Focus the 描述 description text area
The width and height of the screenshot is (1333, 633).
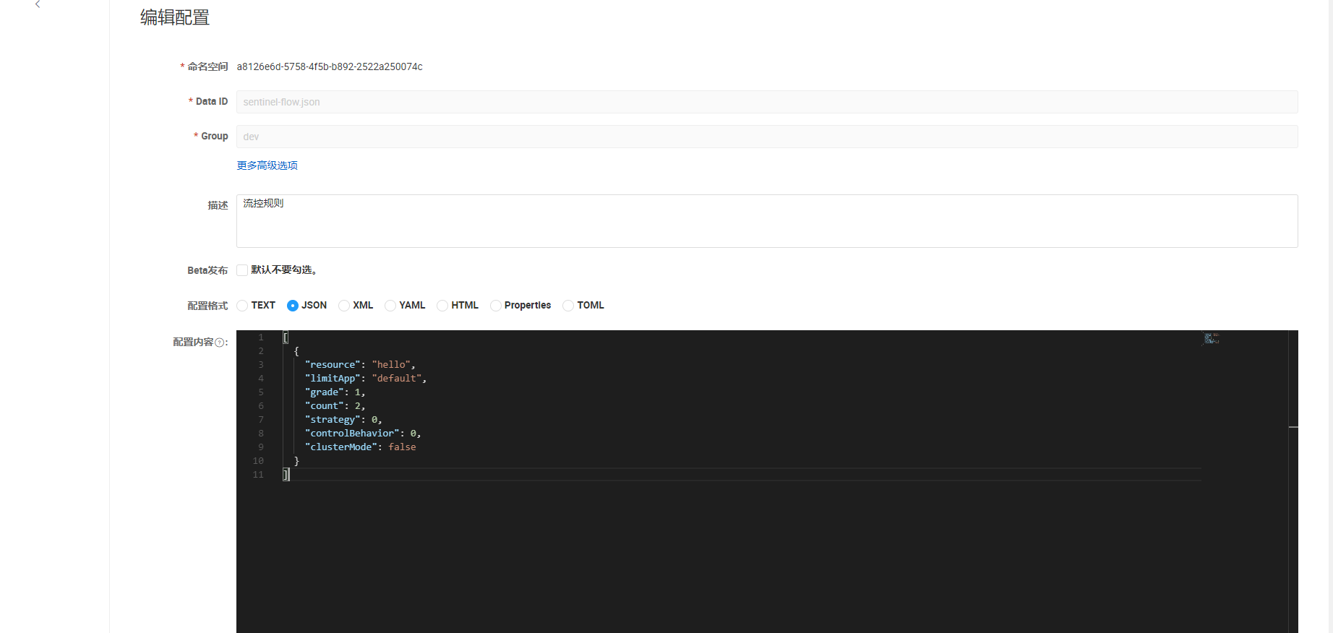pyautogui.click(x=766, y=221)
